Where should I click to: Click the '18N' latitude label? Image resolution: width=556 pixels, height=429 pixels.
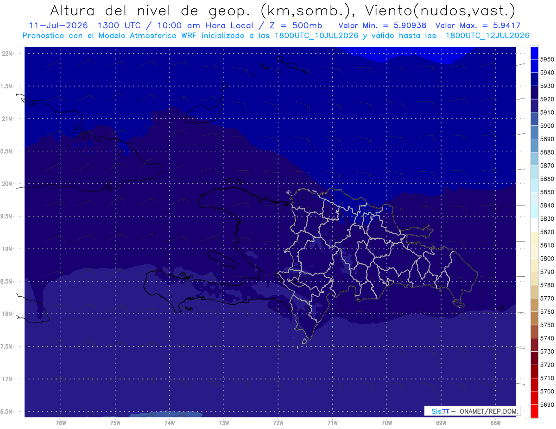7,314
